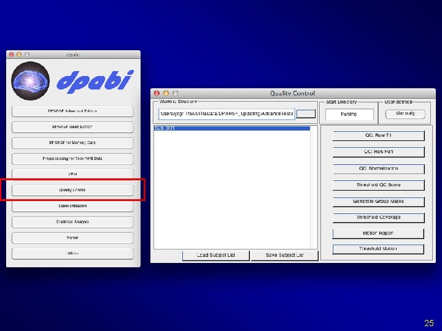Click Generate Group Masks button
442x331 pixels.
[378, 202]
